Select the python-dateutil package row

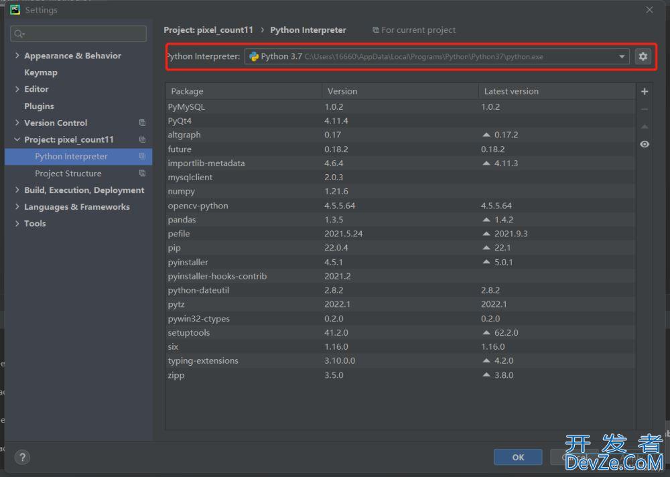(401, 290)
